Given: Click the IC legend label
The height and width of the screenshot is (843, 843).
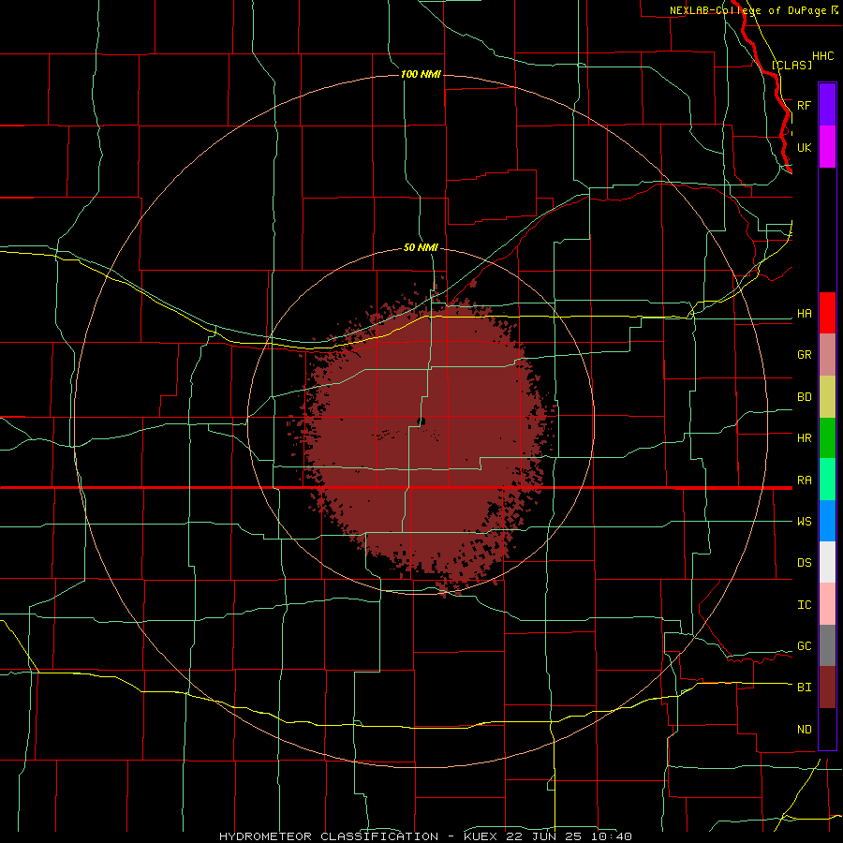Looking at the screenshot, I should click(804, 605).
